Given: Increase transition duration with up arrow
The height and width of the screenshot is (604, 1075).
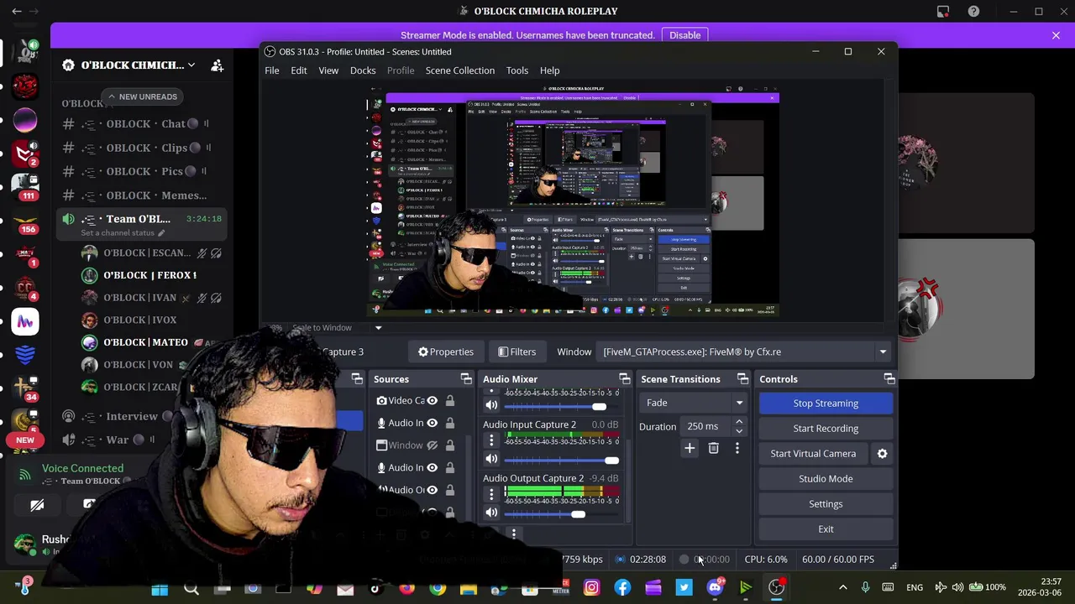Looking at the screenshot, I should tap(739, 422).
